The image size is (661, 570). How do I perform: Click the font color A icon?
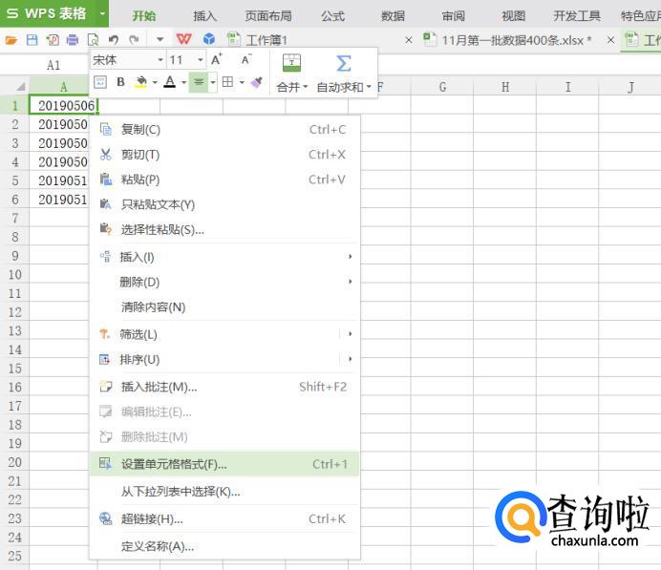(x=169, y=82)
